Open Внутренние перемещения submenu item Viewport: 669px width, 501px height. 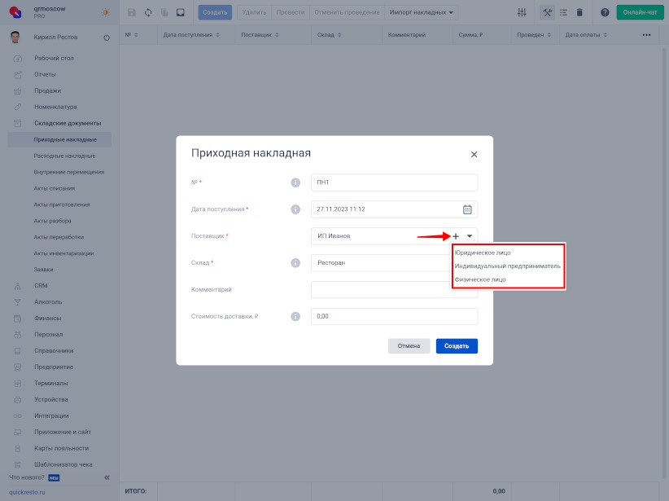pyautogui.click(x=68, y=172)
